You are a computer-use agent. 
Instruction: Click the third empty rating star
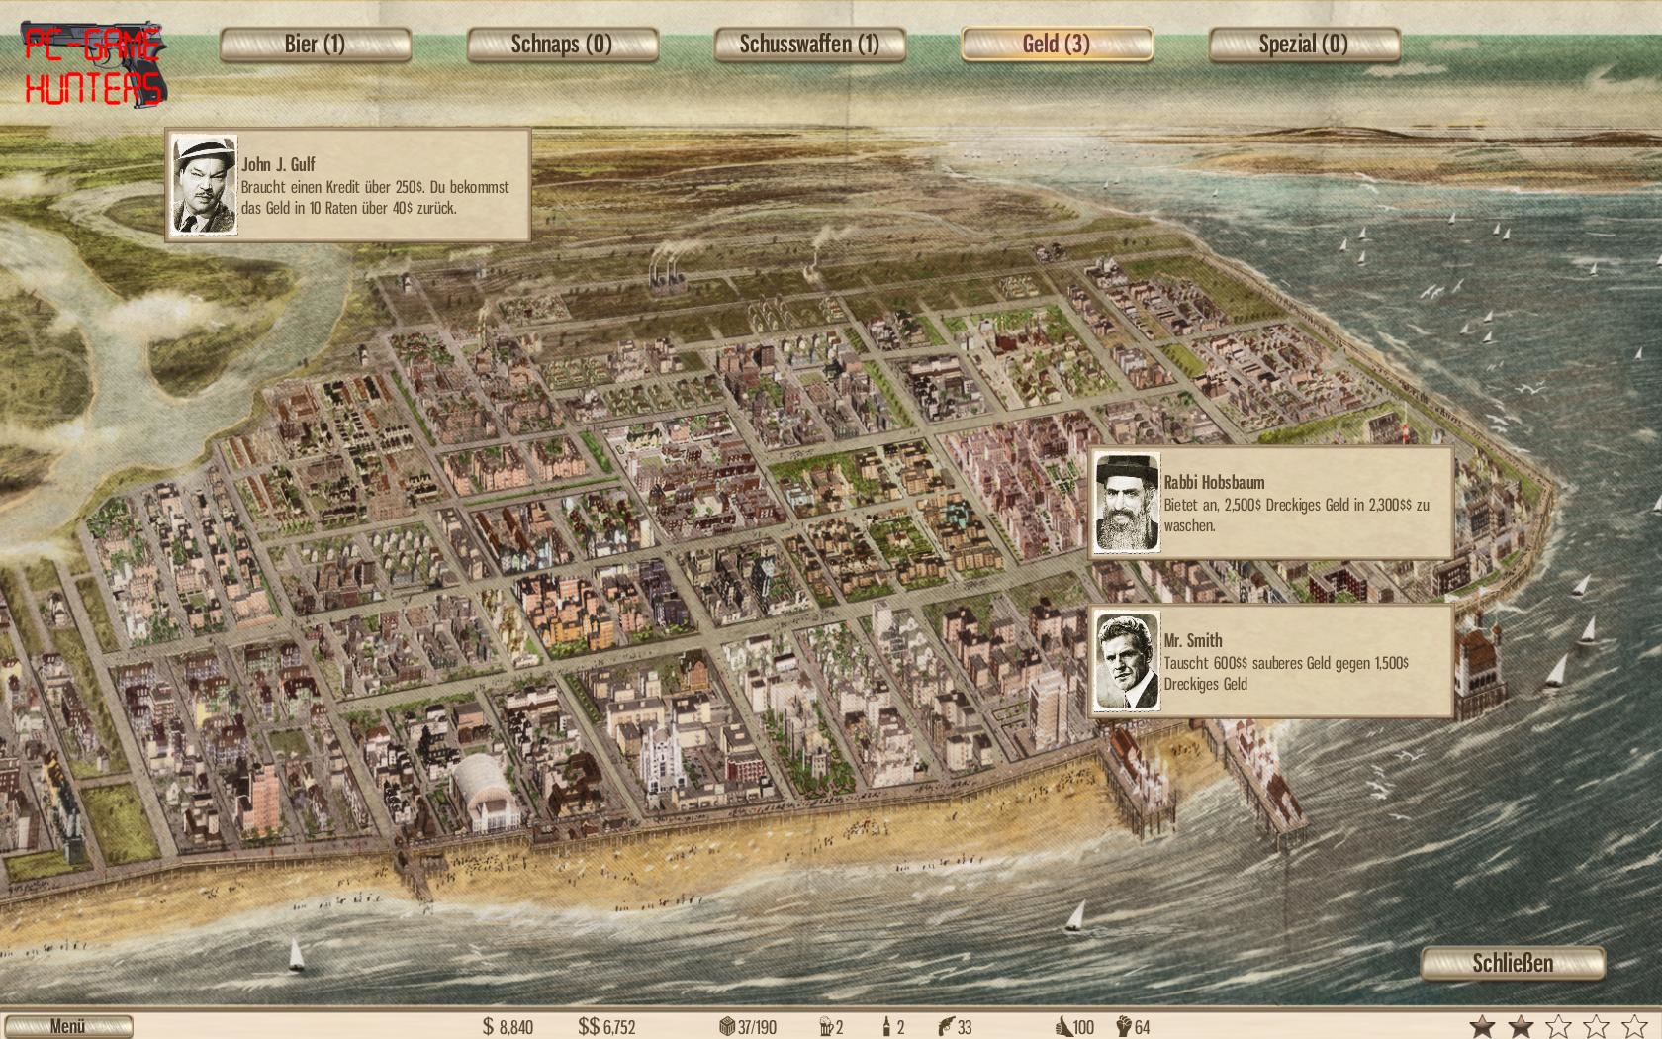click(1559, 1025)
